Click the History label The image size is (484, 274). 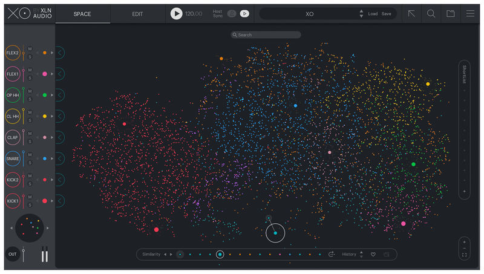[349, 254]
